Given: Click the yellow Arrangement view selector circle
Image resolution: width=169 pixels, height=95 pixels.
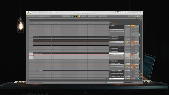Looking at the screenshot, I should (x=142, y=18).
